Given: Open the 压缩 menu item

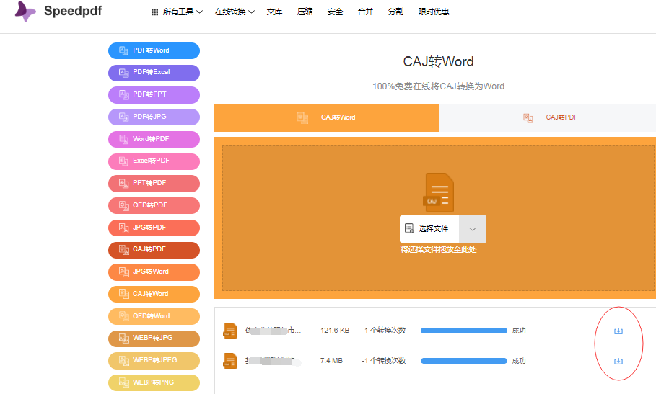Looking at the screenshot, I should 305,12.
